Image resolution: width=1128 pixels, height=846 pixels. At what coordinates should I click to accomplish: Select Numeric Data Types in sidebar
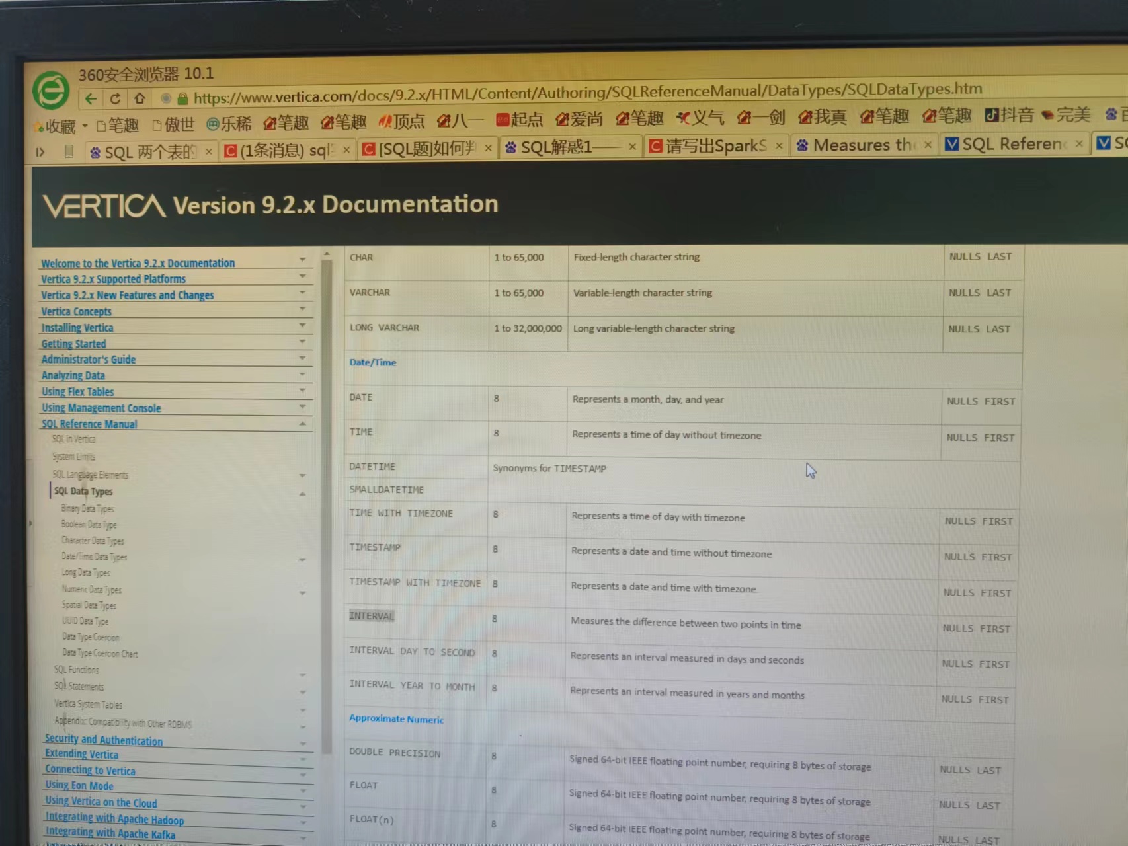pos(91,589)
